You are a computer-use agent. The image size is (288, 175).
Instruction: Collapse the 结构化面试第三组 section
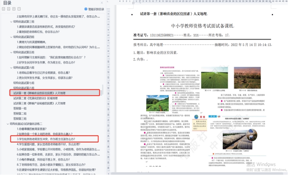[x=11, y=22]
